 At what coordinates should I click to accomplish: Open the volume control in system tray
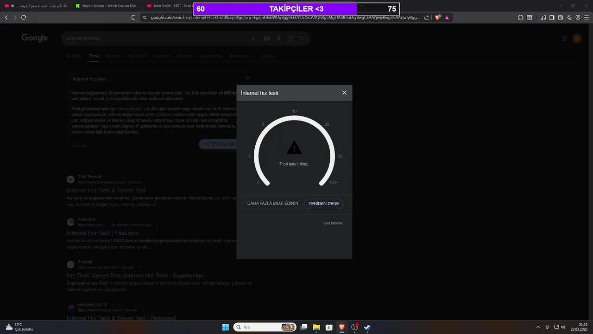pyautogui.click(x=563, y=327)
